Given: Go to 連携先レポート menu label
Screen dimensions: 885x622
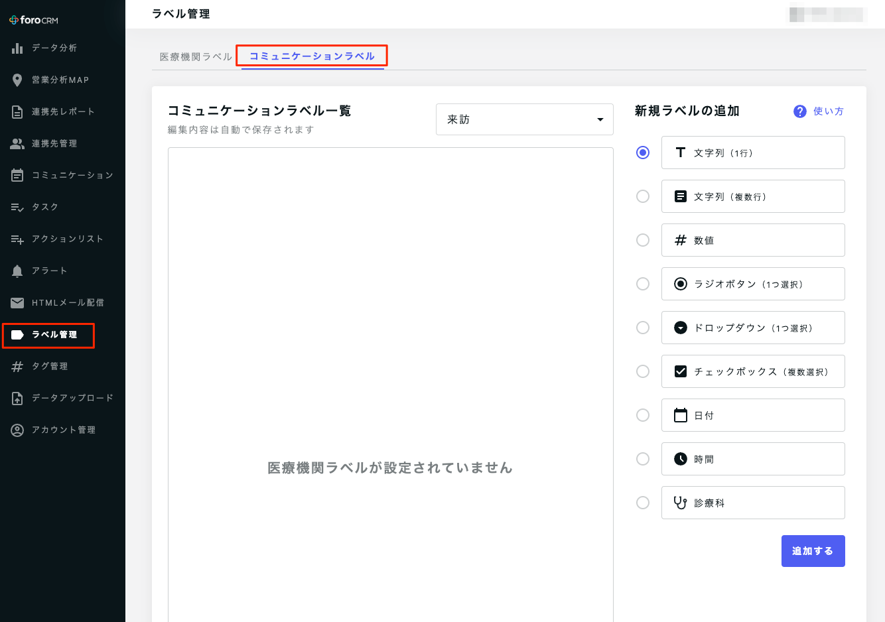Looking at the screenshot, I should coord(63,111).
